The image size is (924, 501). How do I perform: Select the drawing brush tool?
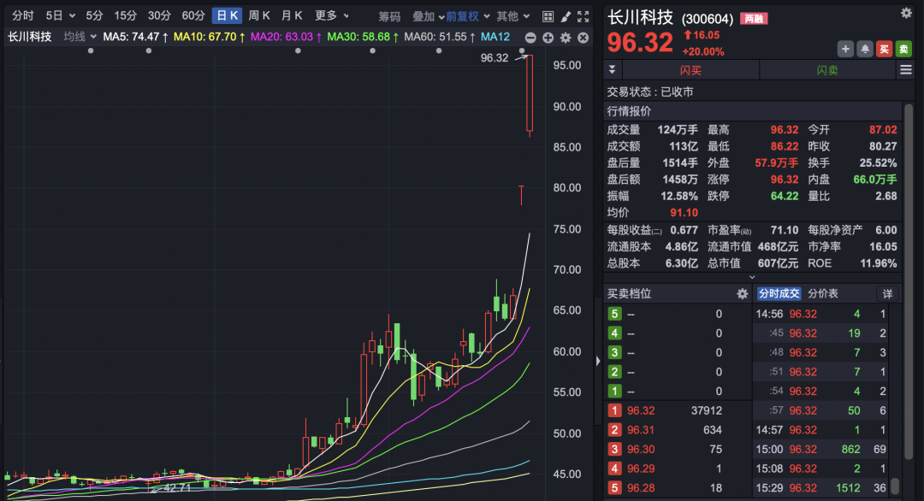point(566,16)
